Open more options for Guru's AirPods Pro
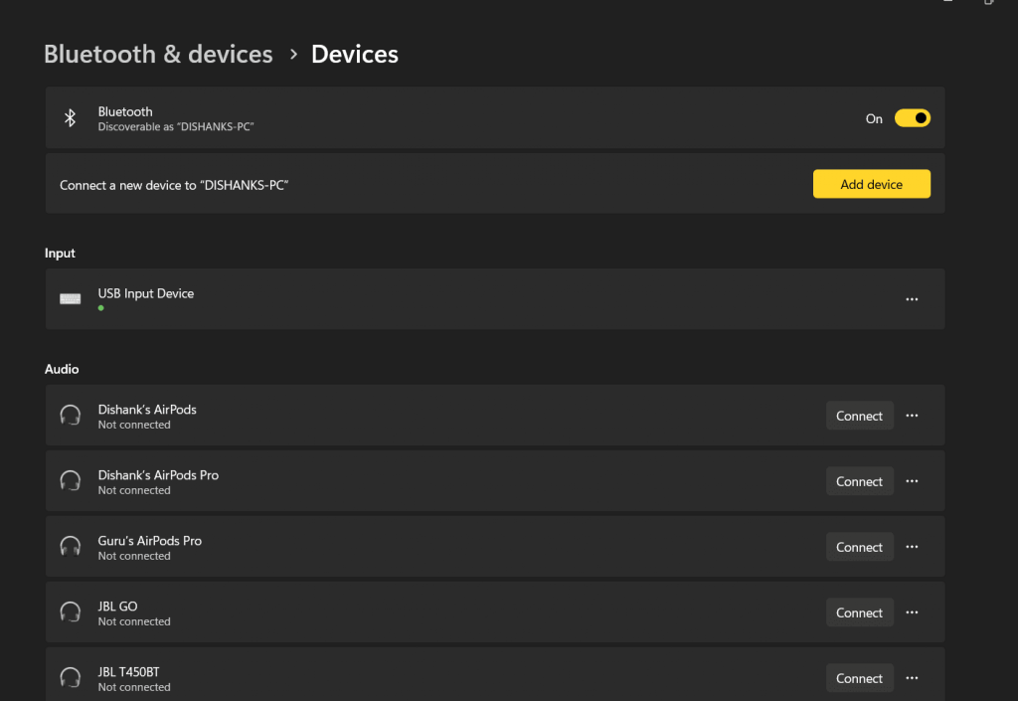The width and height of the screenshot is (1018, 701). (912, 547)
